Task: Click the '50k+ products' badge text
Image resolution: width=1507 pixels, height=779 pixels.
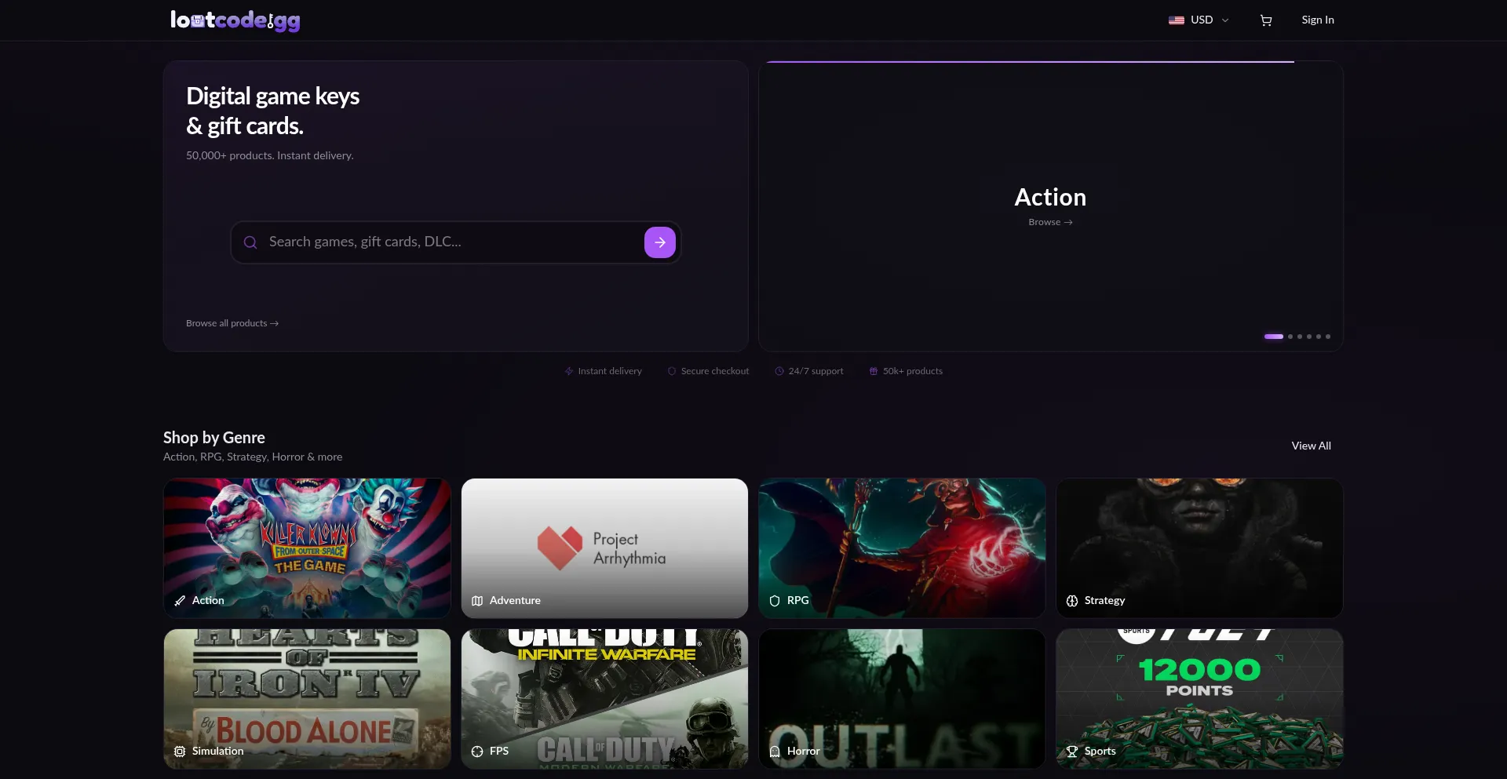Action: click(913, 371)
